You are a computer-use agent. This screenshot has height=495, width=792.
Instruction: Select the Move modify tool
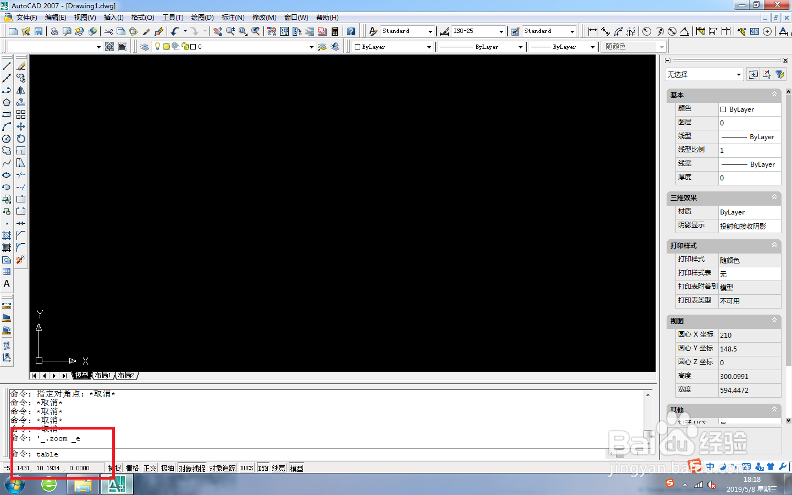pos(21,127)
